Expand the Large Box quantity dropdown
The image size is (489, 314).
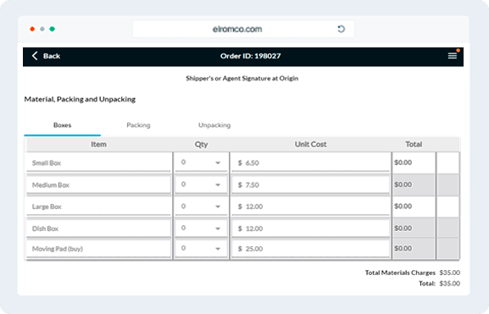pos(201,207)
